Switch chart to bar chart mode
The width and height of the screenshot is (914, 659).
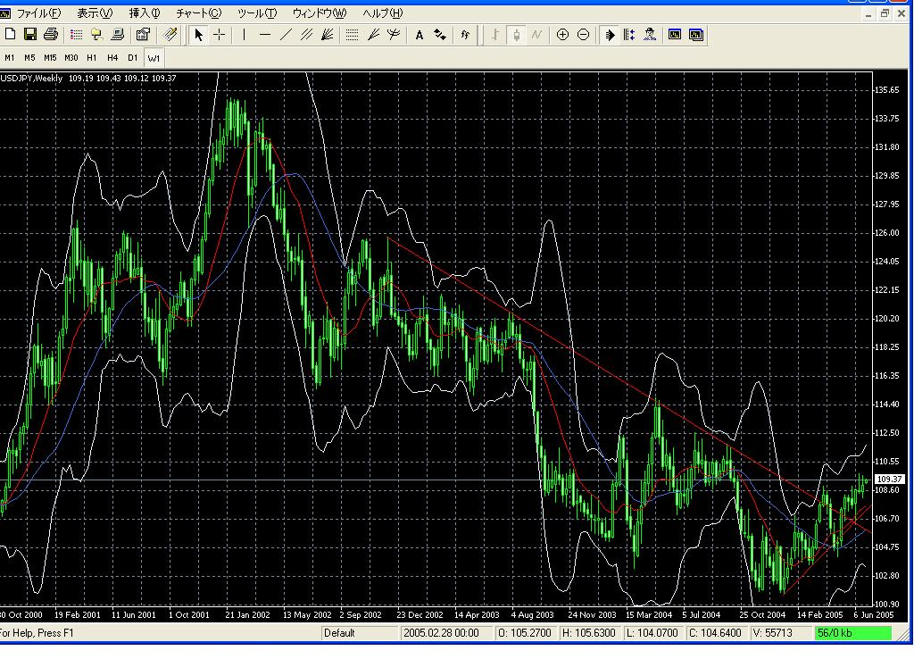494,35
